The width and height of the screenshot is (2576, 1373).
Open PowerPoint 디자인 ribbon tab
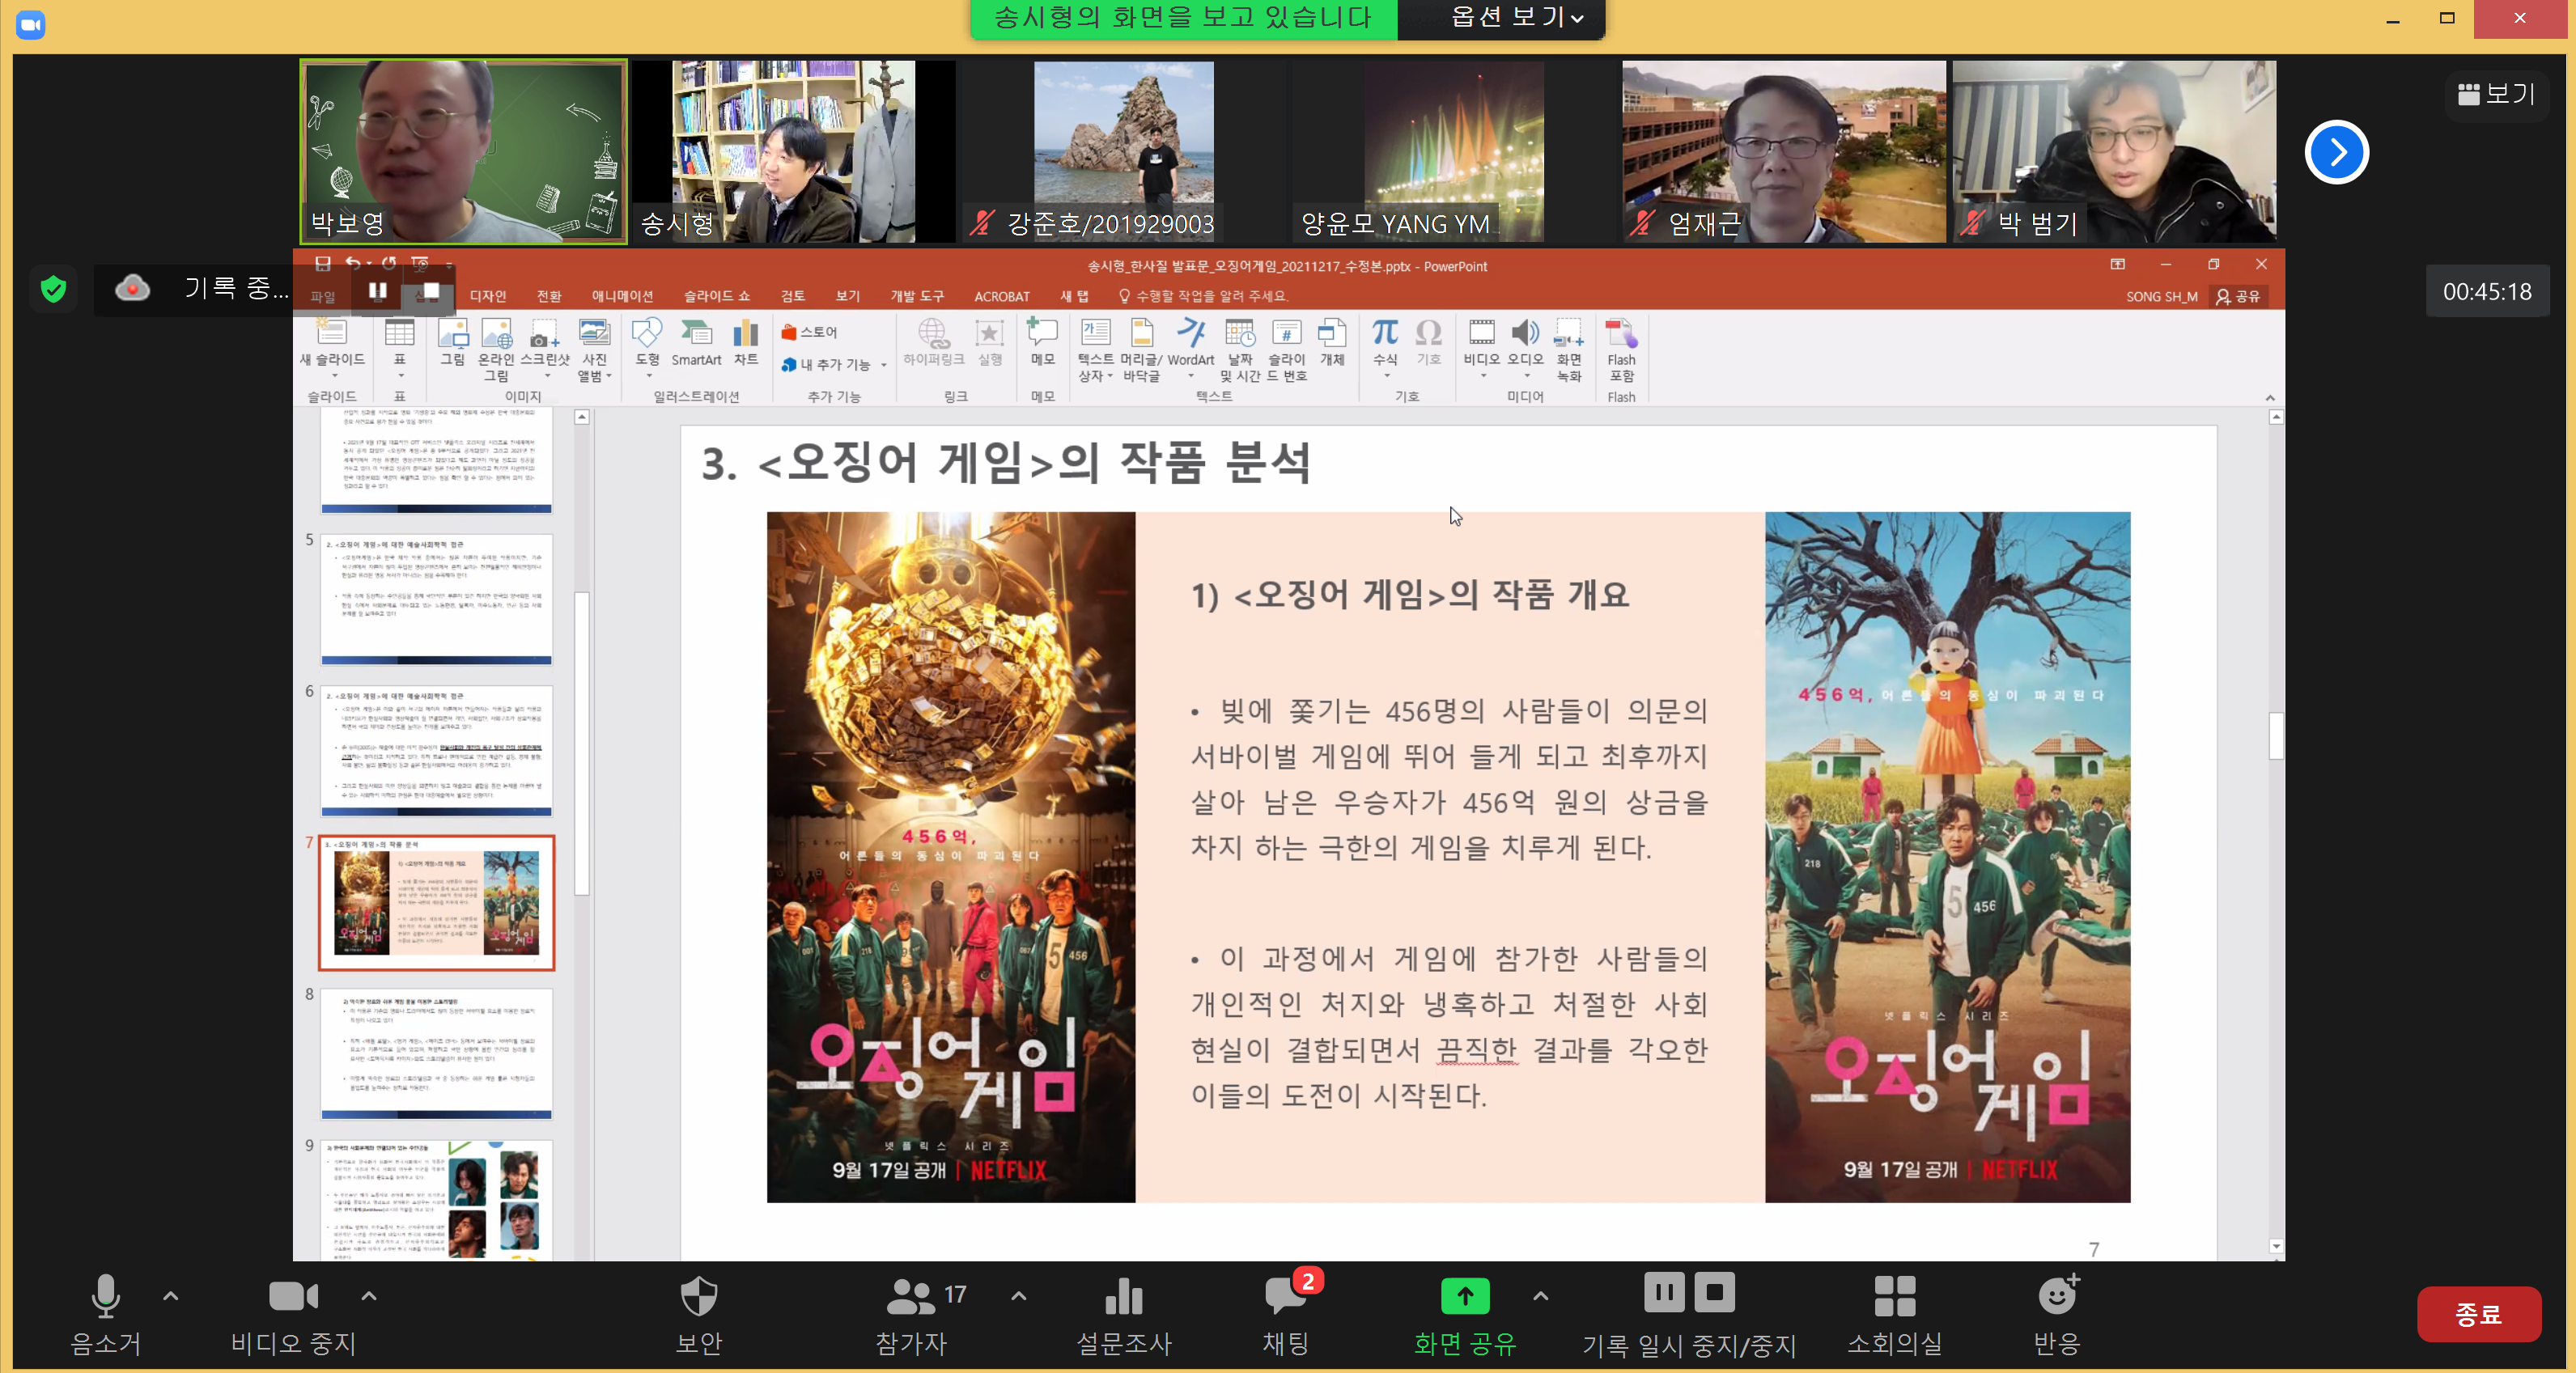click(x=488, y=296)
